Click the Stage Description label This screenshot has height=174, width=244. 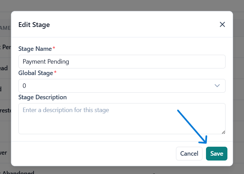(42, 97)
